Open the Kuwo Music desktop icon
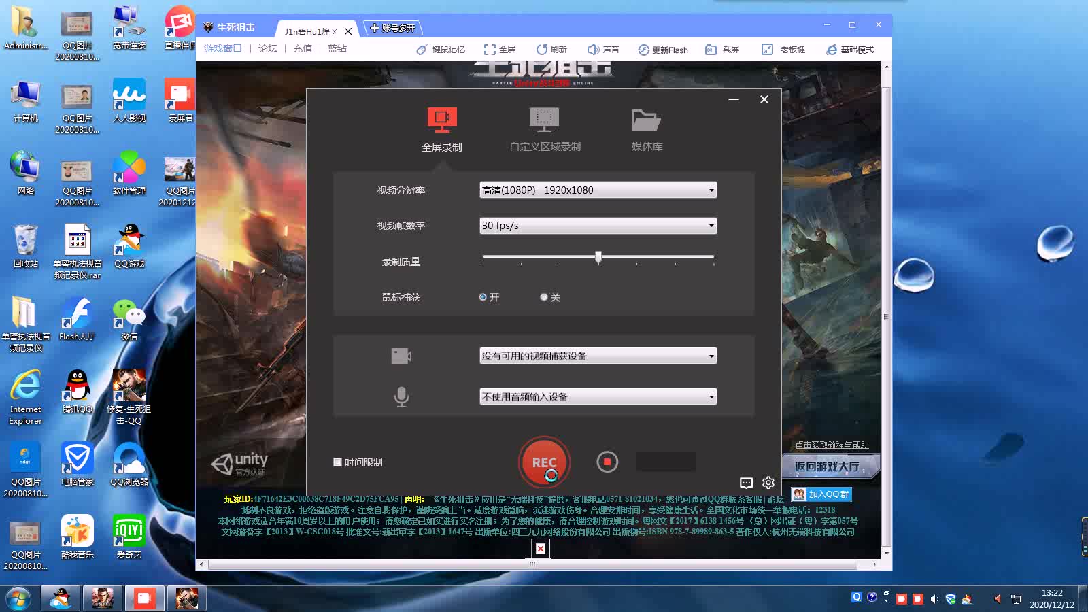The height and width of the screenshot is (612, 1088). coord(77,537)
